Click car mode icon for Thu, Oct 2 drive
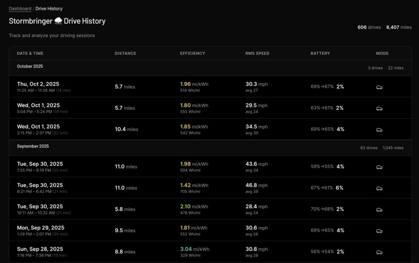 [379, 87]
